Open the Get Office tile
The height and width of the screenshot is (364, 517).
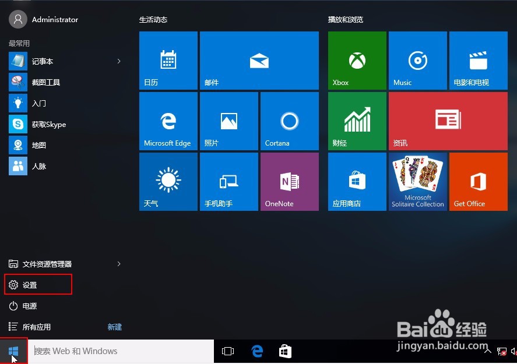(x=479, y=182)
